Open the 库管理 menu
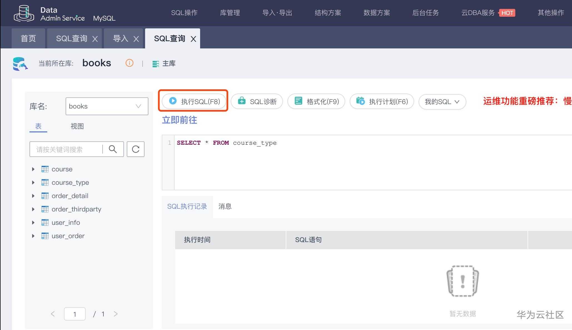The image size is (572, 330). (x=230, y=13)
